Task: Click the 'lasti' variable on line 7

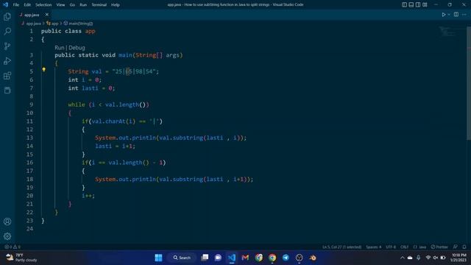Action: coord(90,88)
